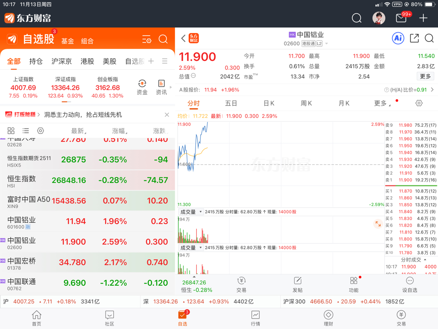The height and width of the screenshot is (329, 438).
Task: Switch to 沪深京 tab
Action: 62,61
